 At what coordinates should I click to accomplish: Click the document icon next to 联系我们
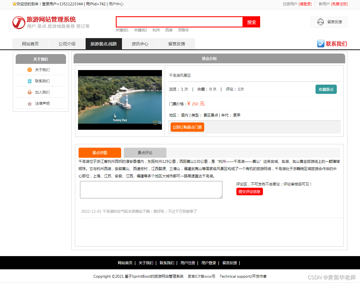30,81
